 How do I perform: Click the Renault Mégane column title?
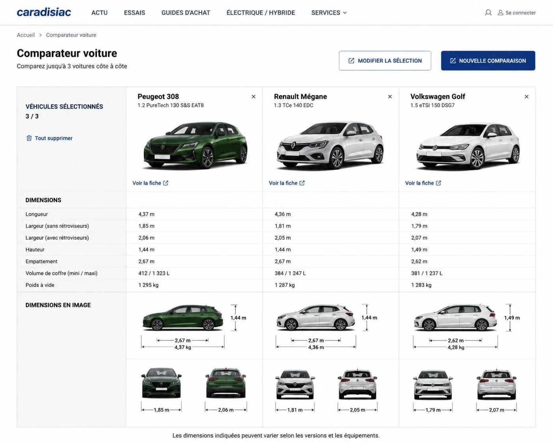click(301, 97)
